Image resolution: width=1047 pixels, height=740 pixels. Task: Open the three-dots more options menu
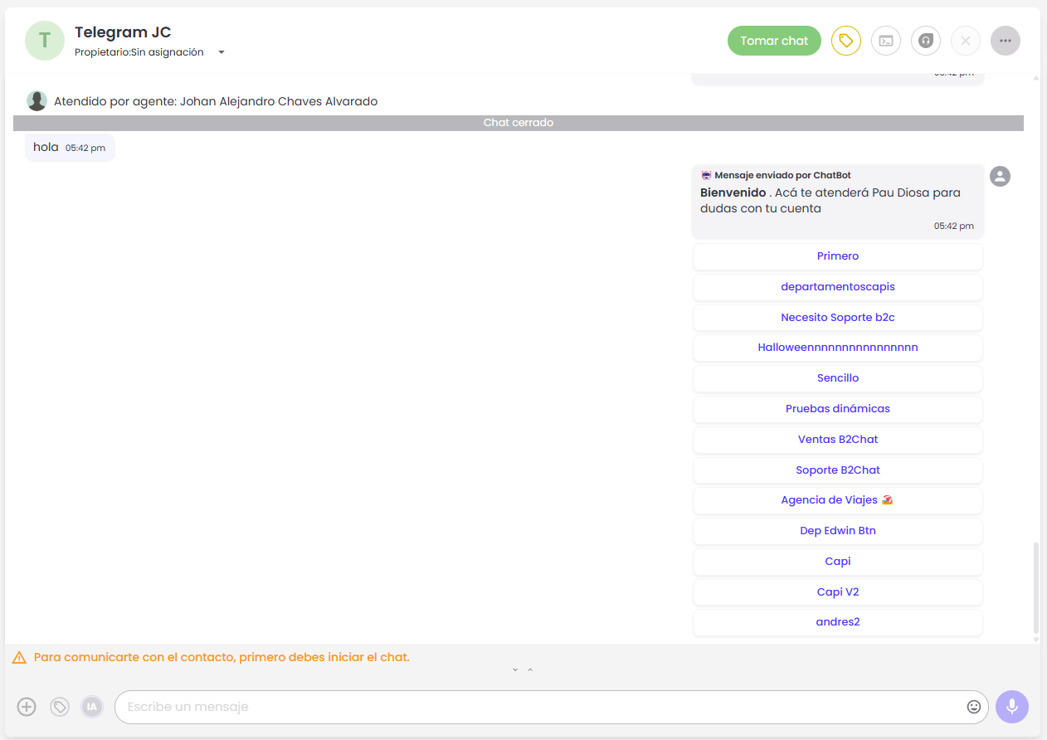(x=1006, y=41)
